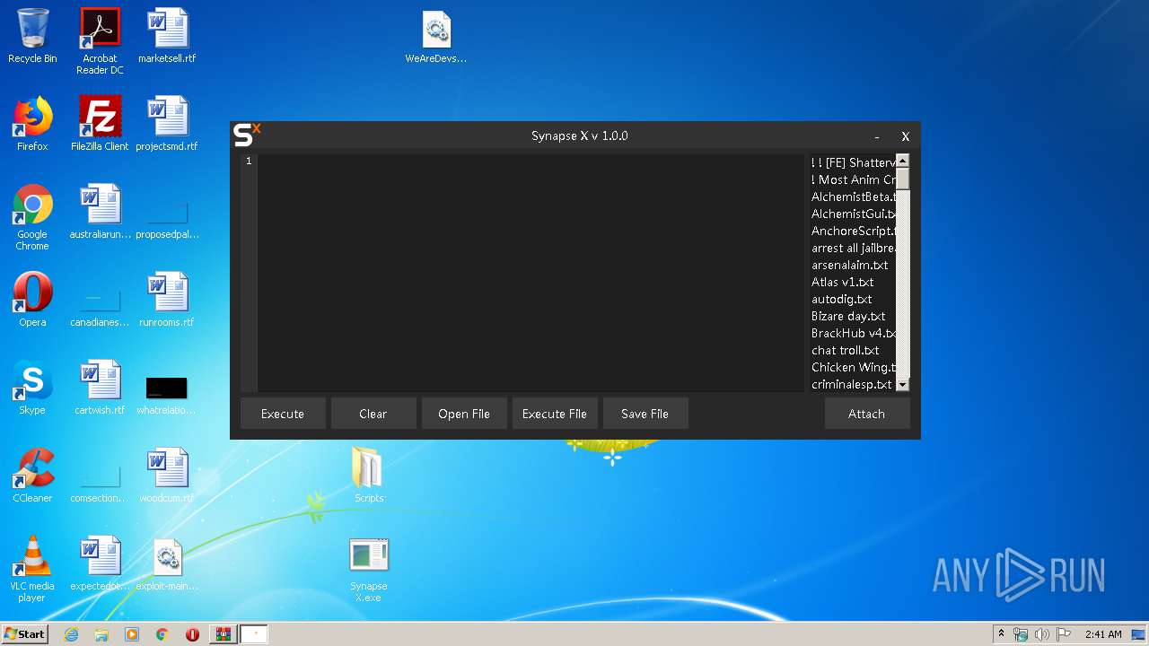Select criminalesp.txt in script list

pos(852,384)
